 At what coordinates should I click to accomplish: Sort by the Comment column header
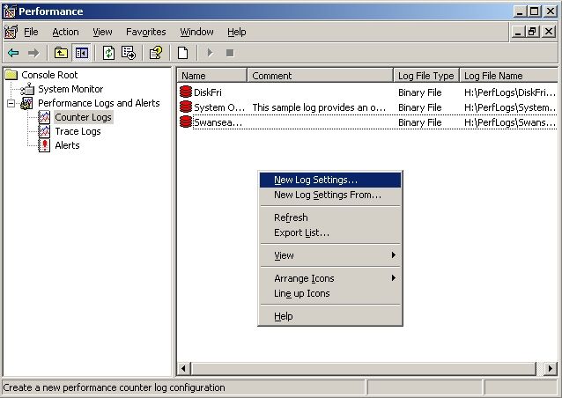coord(321,76)
